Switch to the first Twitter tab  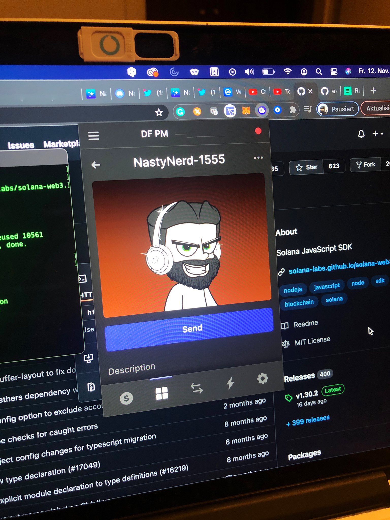153,93
